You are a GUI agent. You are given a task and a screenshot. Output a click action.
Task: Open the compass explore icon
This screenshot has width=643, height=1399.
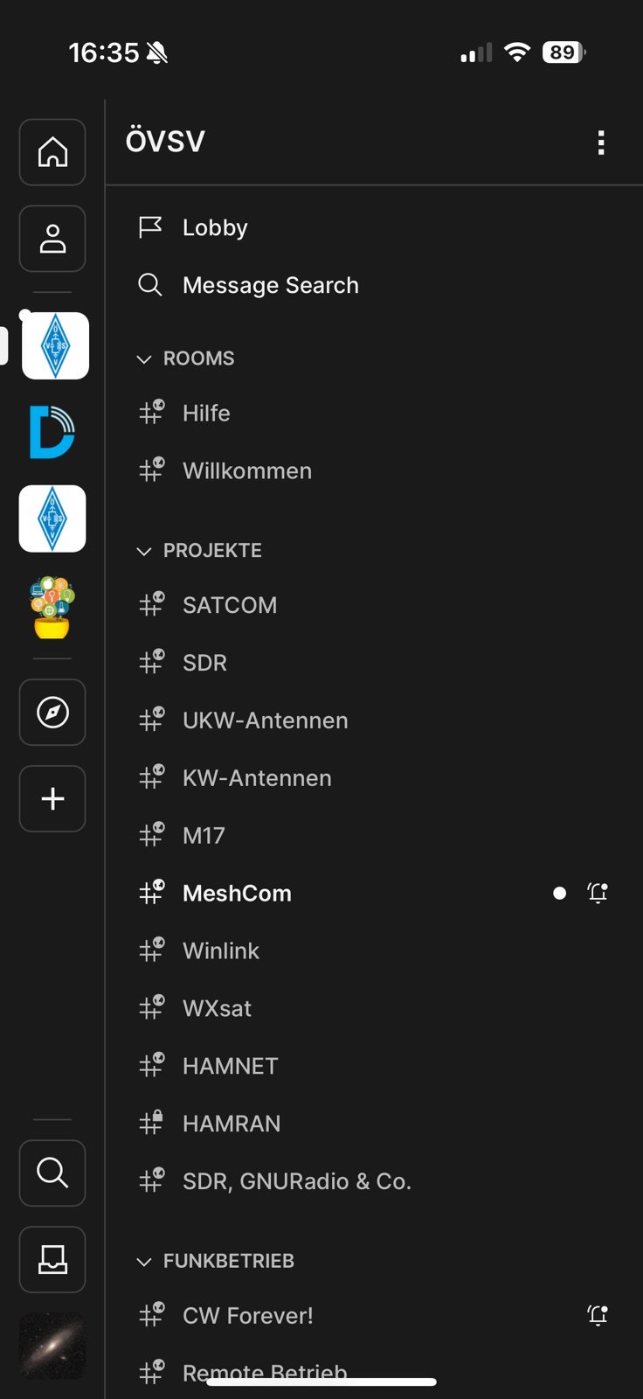pos(52,713)
